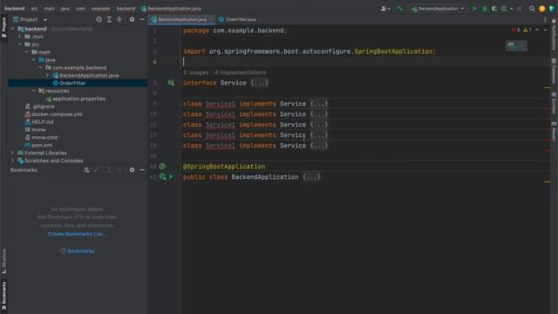
Task: Toggle the Bookmarks tool window stripe button
Action: click(x=3, y=295)
